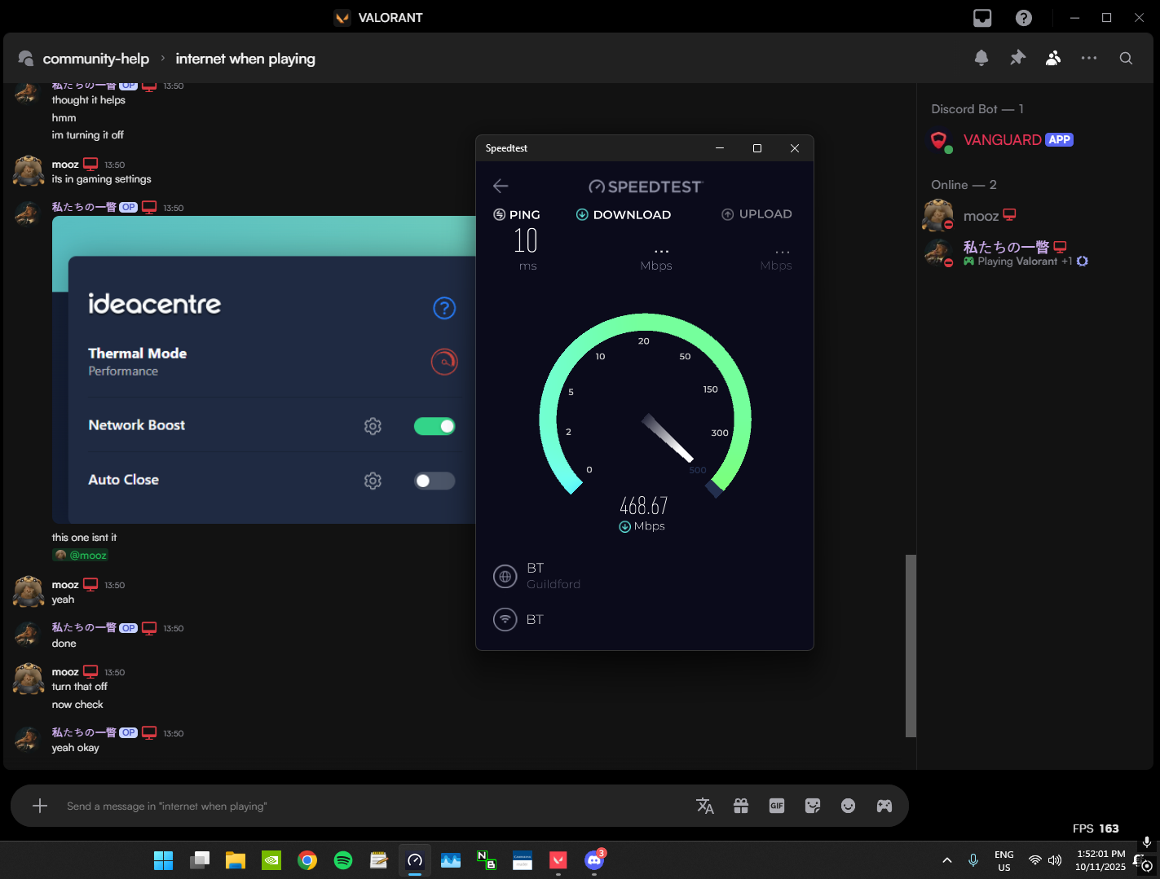Click the speed gauge needle in Speedtest

tap(668, 437)
